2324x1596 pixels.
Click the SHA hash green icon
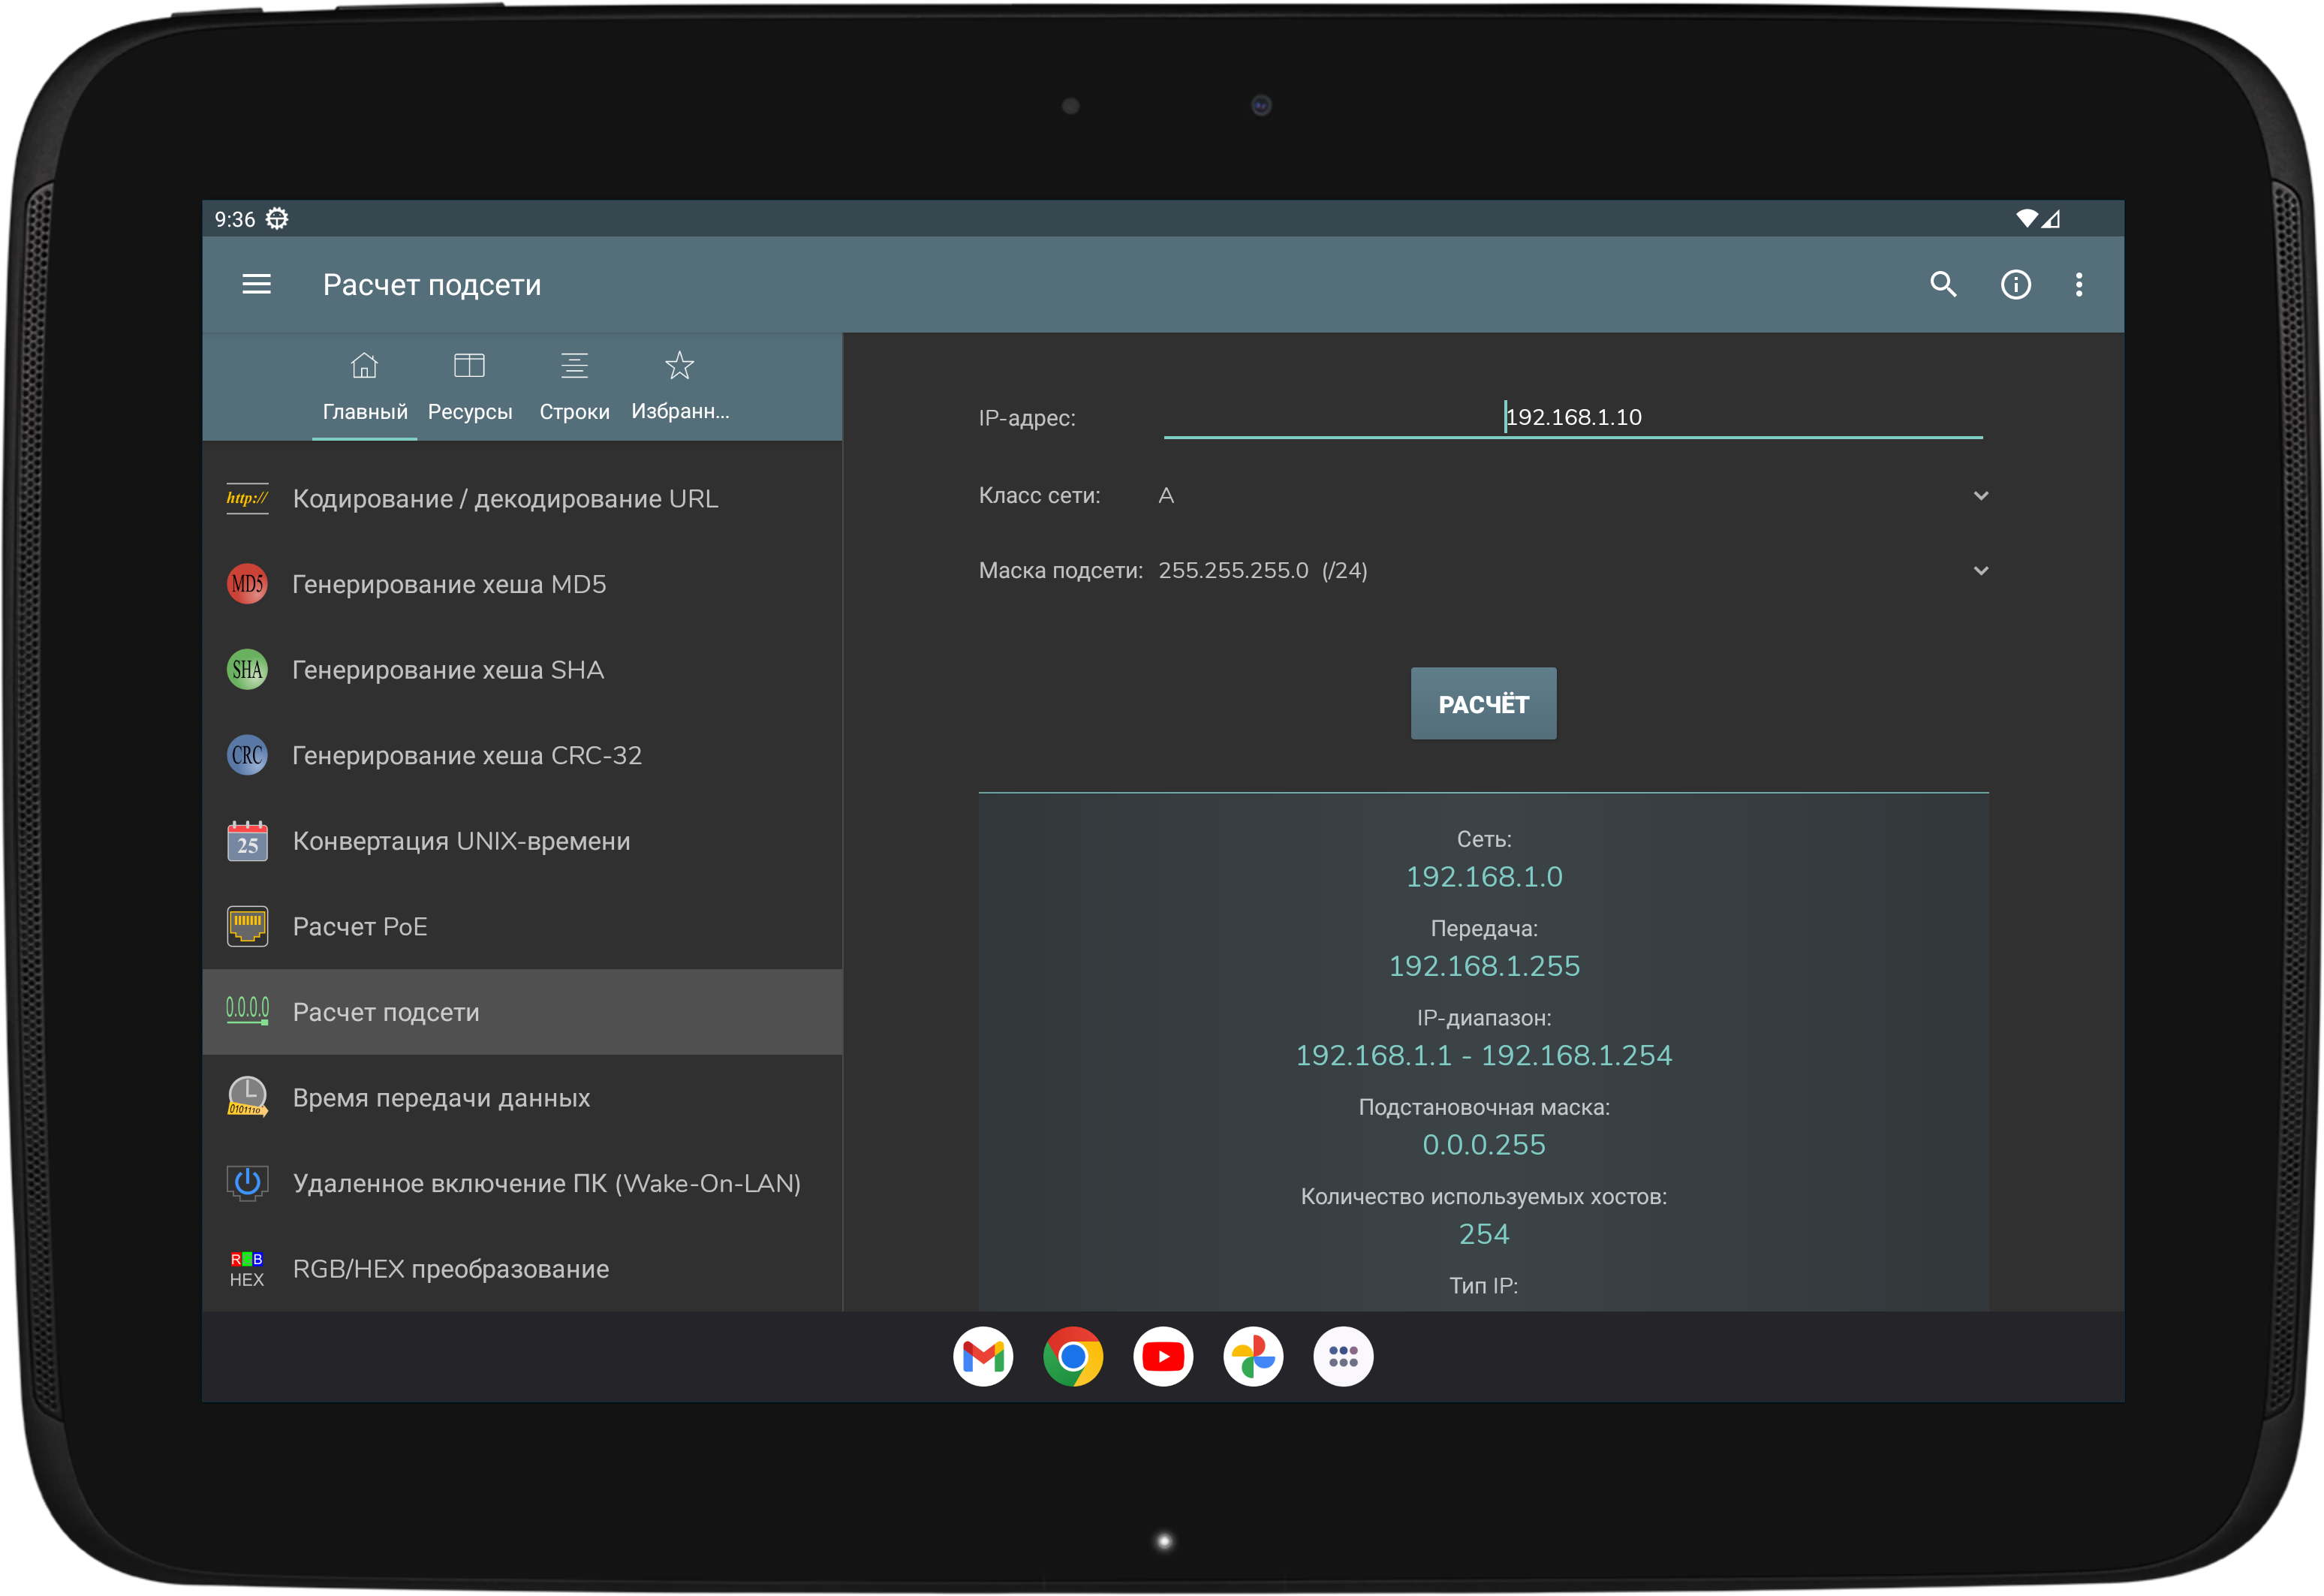[247, 670]
